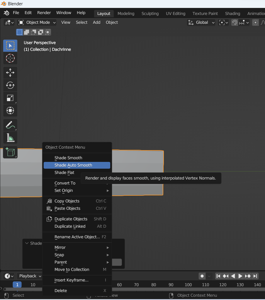Viewport: 265px width, 300px height.
Task: Pick the Measure tool
Action: pos(10,138)
